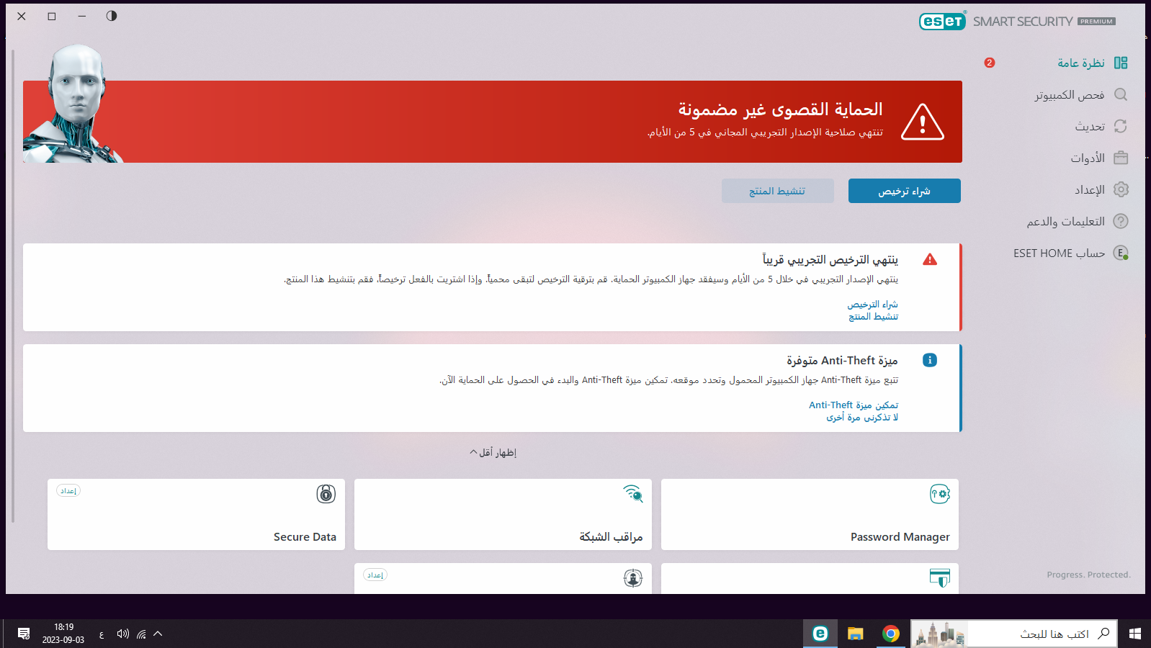
Task: Click the Network inspector wifi icon
Action: click(633, 493)
